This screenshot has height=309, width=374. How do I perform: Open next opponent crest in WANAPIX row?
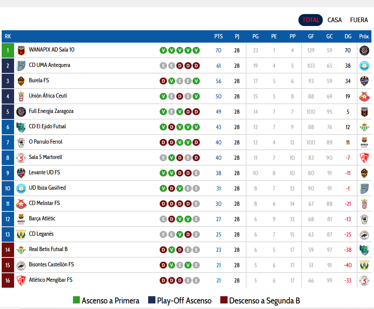point(364,50)
